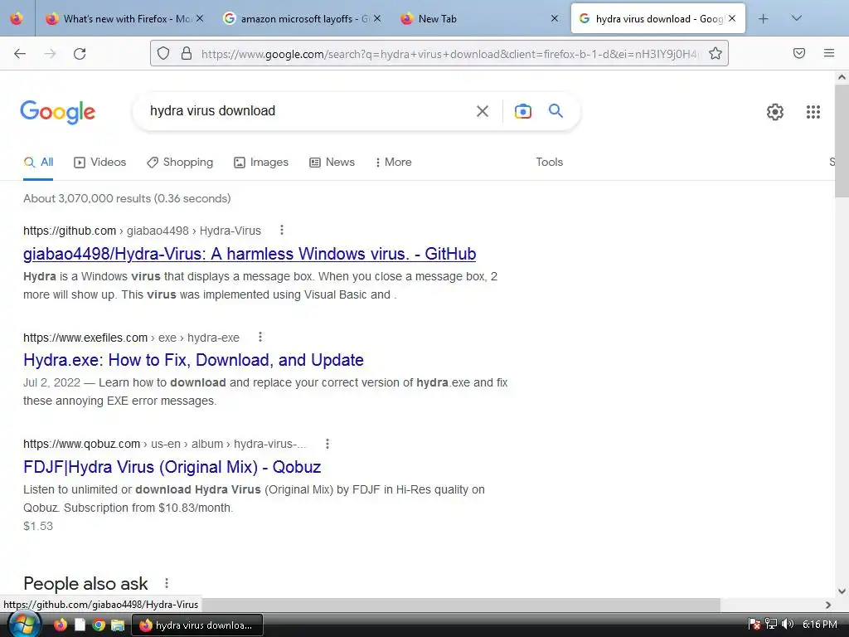Bookmark this page with the star icon
This screenshot has width=849, height=637.
pyautogui.click(x=716, y=54)
